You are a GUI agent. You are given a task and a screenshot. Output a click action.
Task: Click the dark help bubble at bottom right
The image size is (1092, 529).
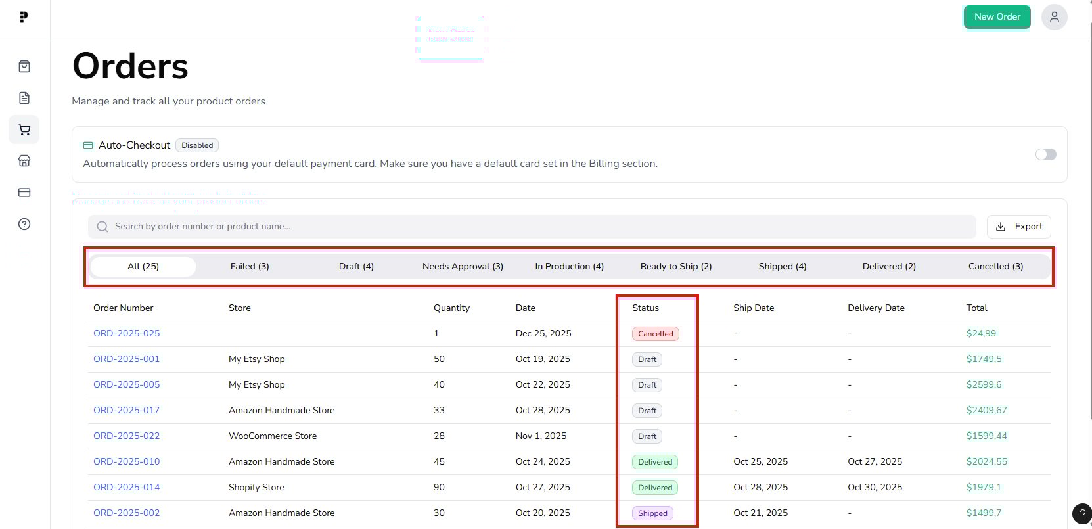pos(1081,514)
